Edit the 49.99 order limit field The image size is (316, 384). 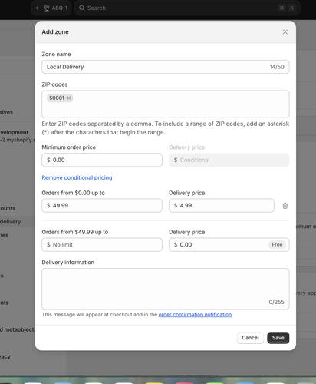pos(102,206)
